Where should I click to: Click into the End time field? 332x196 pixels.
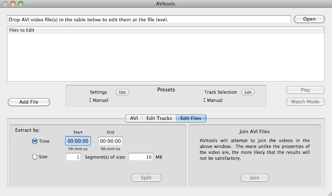tap(110, 141)
